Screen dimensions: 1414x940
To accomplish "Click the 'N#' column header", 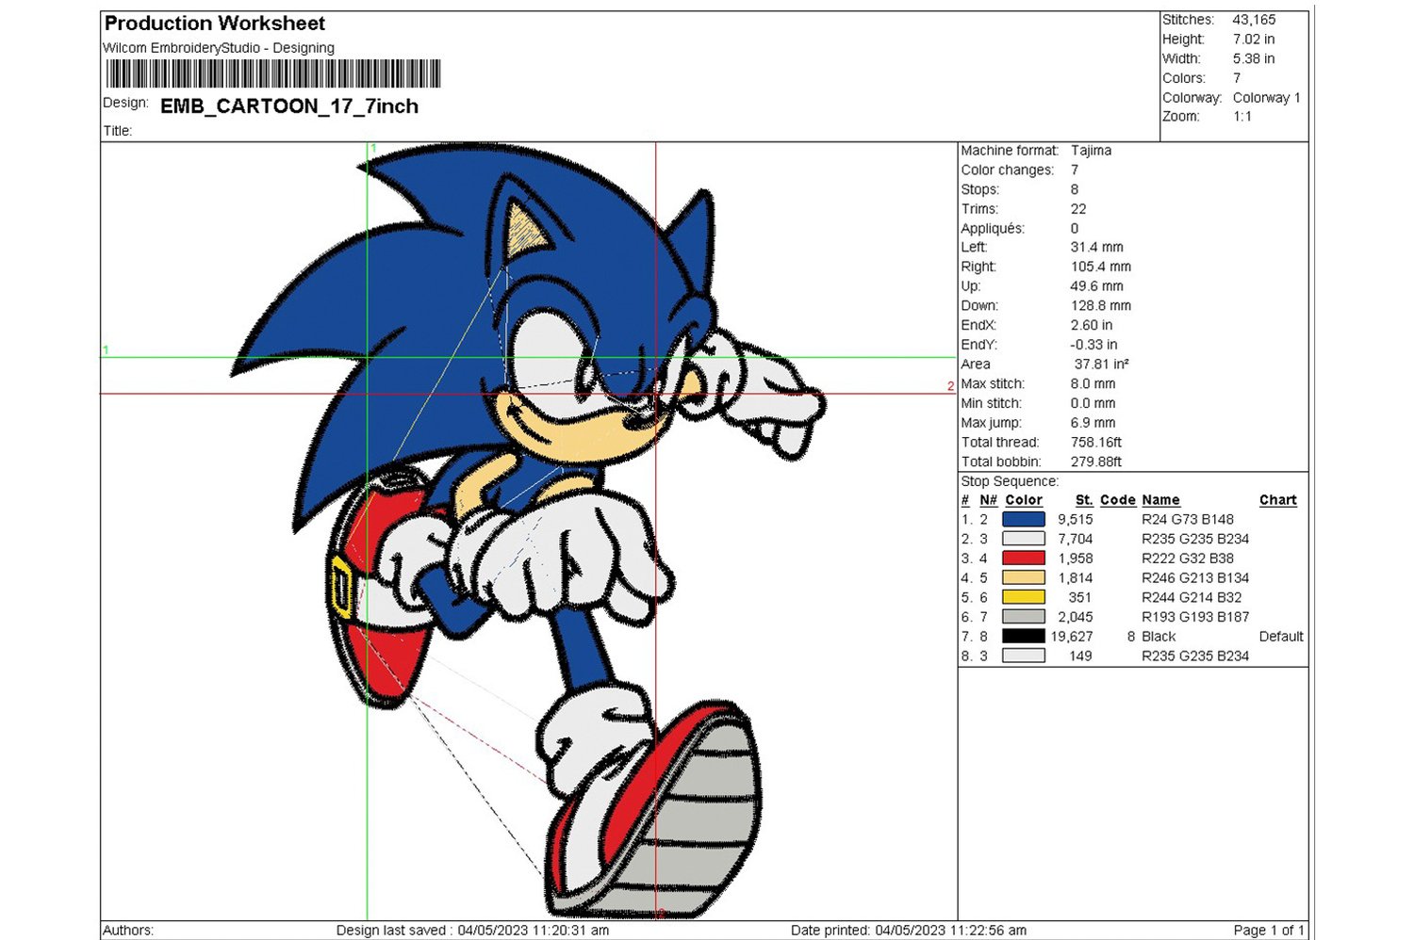I will pyautogui.click(x=988, y=500).
